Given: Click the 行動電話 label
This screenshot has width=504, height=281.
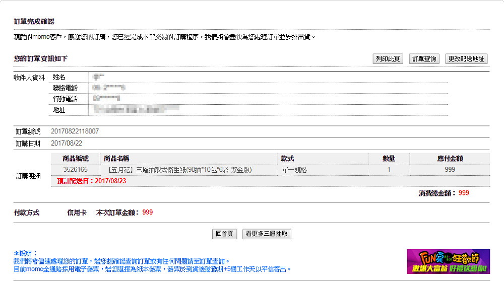Looking at the screenshot, I should 65,99.
